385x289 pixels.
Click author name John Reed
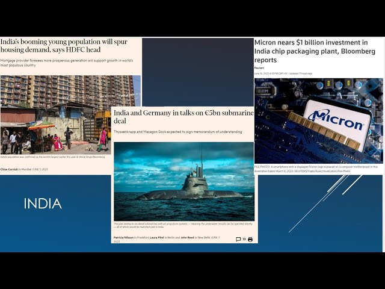(x=187, y=238)
